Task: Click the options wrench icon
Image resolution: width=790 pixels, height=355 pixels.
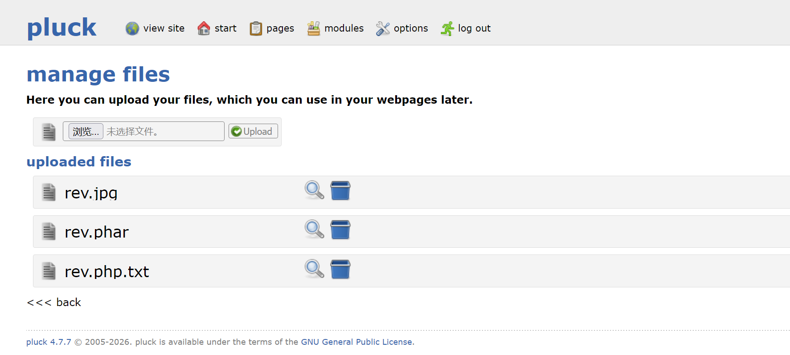Action: click(x=383, y=28)
